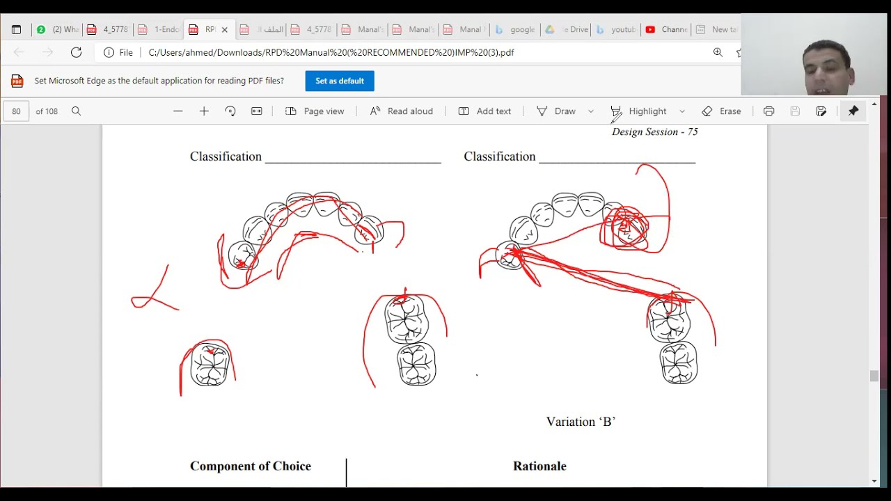Save a copy with the Save as icon

click(821, 111)
